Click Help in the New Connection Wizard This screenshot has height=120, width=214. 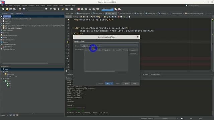click(134, 83)
